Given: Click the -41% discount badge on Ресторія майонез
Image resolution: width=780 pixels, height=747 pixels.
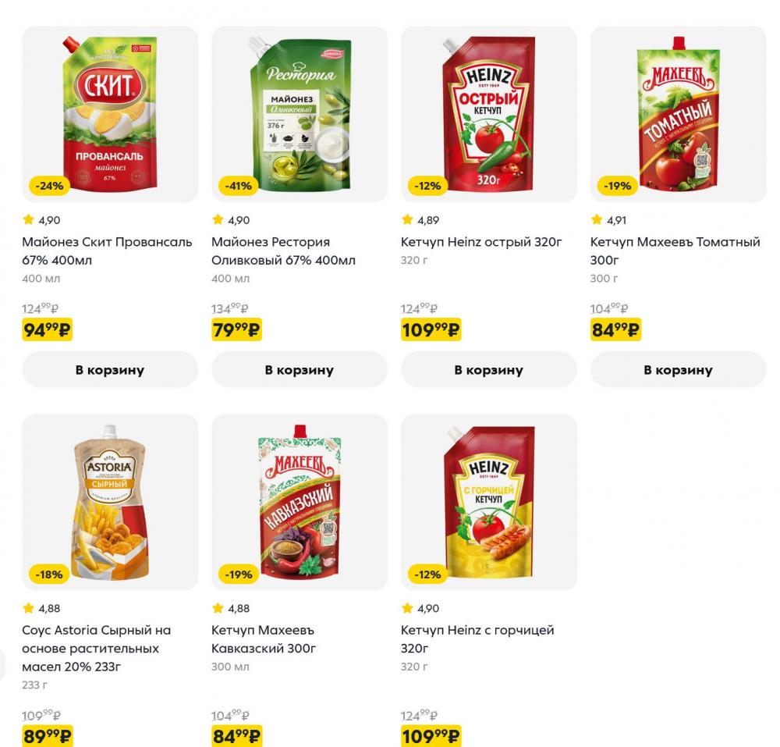Looking at the screenshot, I should [236, 187].
